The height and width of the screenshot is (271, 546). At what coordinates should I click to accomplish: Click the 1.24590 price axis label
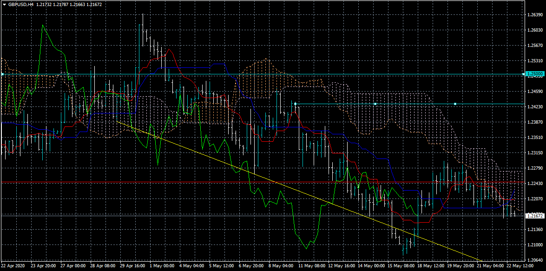click(x=535, y=91)
